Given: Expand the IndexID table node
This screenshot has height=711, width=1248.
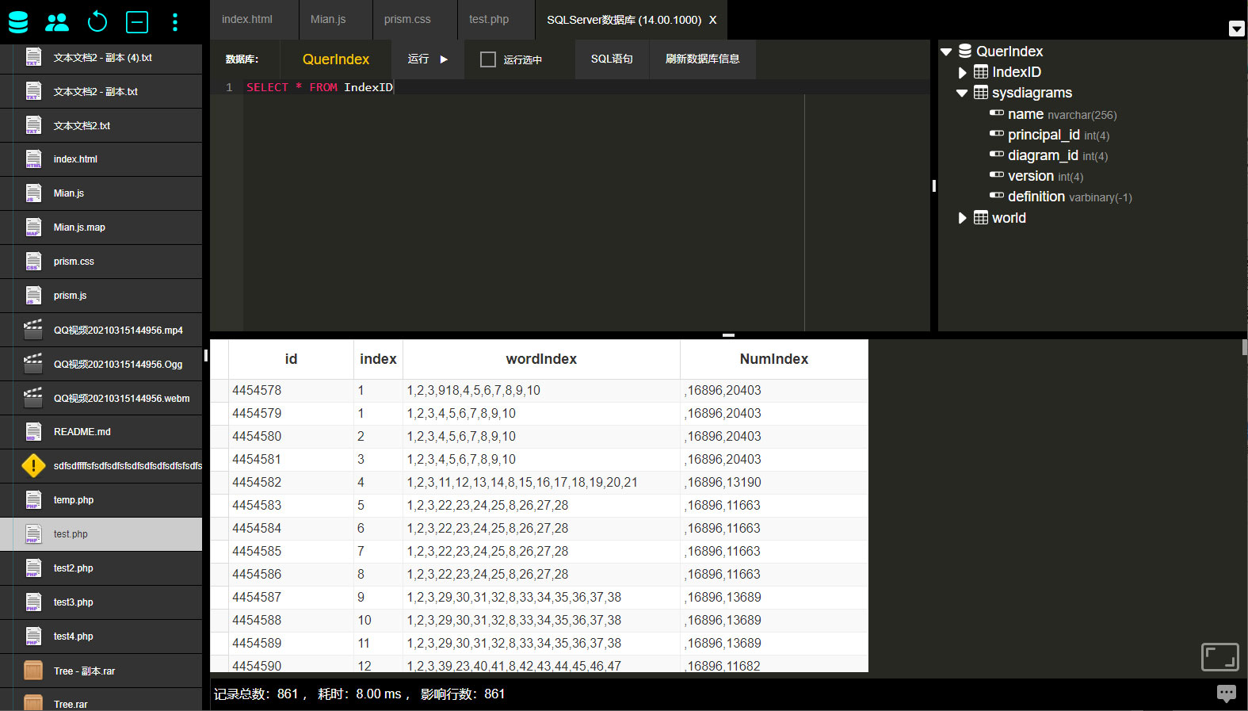Looking at the screenshot, I should tap(963, 72).
